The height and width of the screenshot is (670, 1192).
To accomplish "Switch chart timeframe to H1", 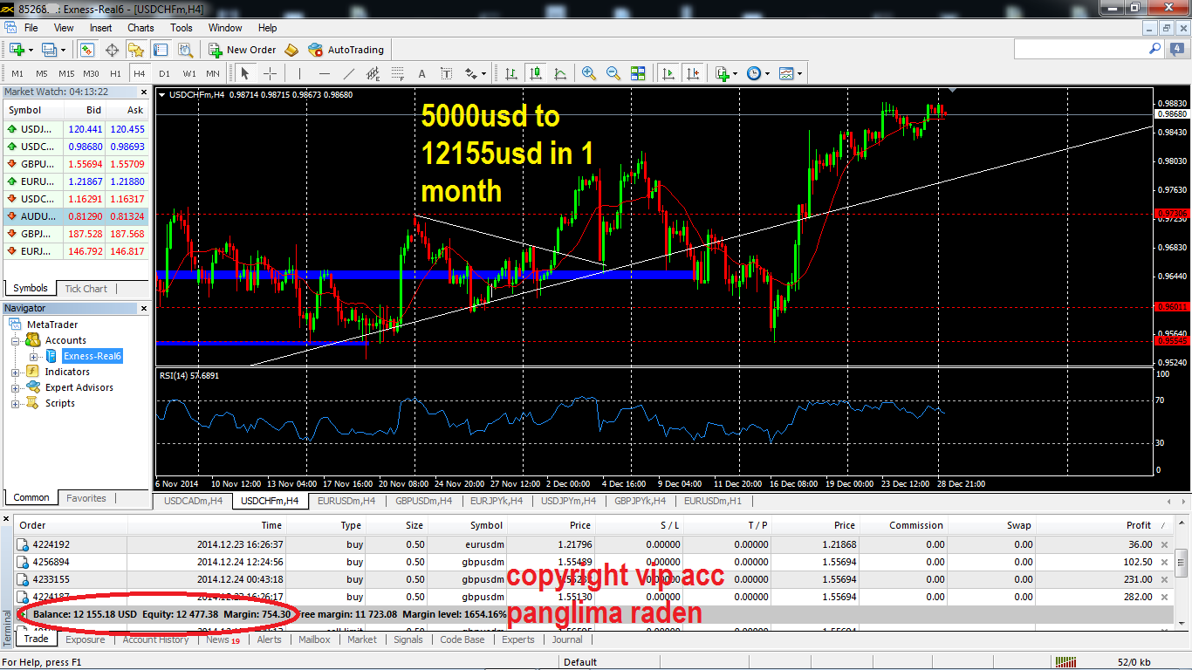I will point(116,73).
